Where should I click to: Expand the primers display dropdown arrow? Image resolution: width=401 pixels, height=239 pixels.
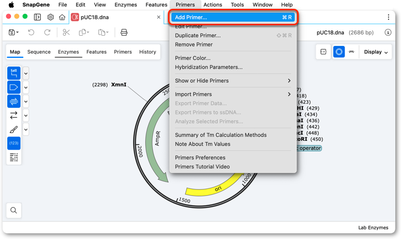pyautogui.click(x=26, y=102)
